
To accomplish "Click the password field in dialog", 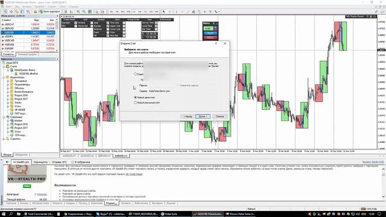I will pyautogui.click(x=162, y=86).
